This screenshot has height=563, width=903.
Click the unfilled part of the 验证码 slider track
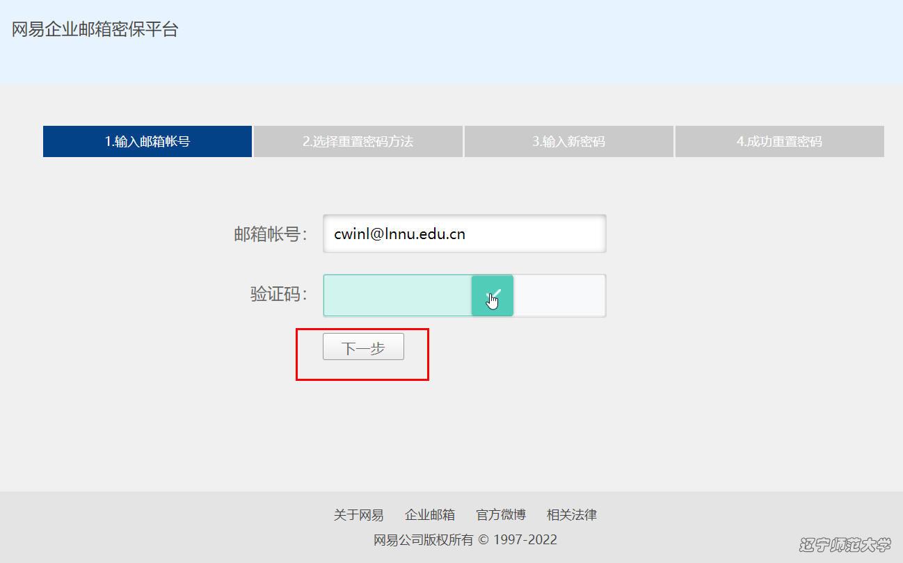[x=559, y=295]
